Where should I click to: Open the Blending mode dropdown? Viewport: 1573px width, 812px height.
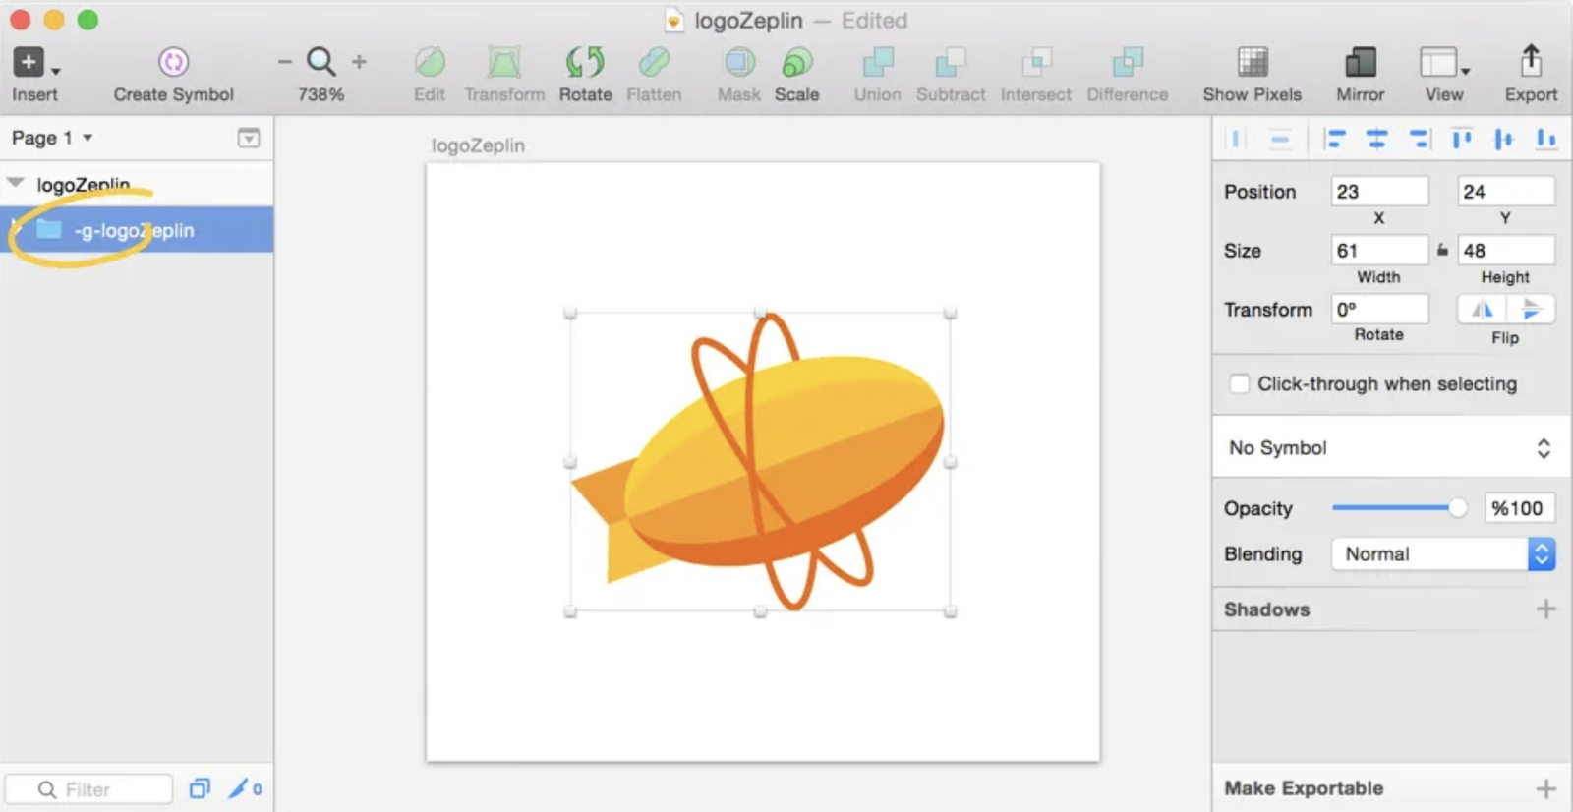(x=1443, y=554)
